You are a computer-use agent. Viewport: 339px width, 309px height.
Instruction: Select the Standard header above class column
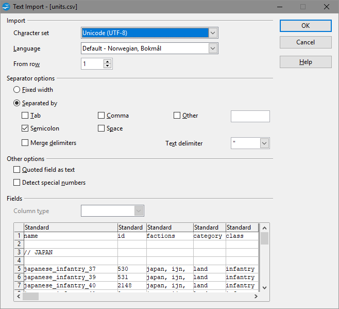click(242, 227)
